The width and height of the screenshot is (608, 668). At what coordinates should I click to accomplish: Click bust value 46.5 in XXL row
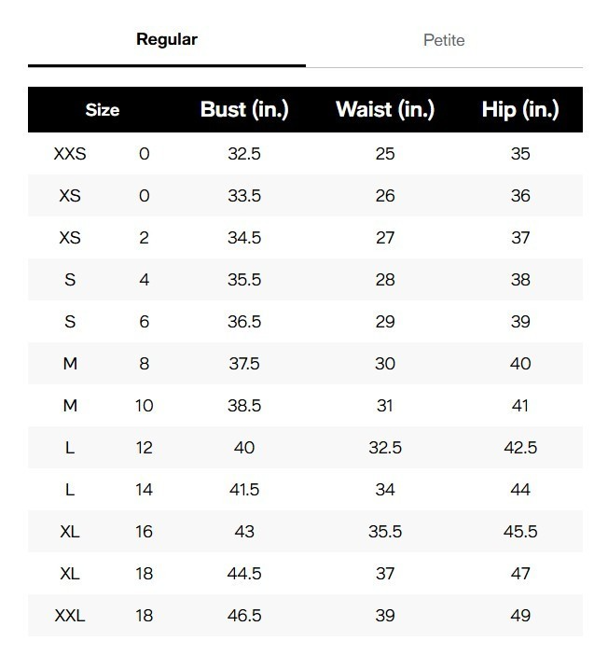tap(244, 616)
